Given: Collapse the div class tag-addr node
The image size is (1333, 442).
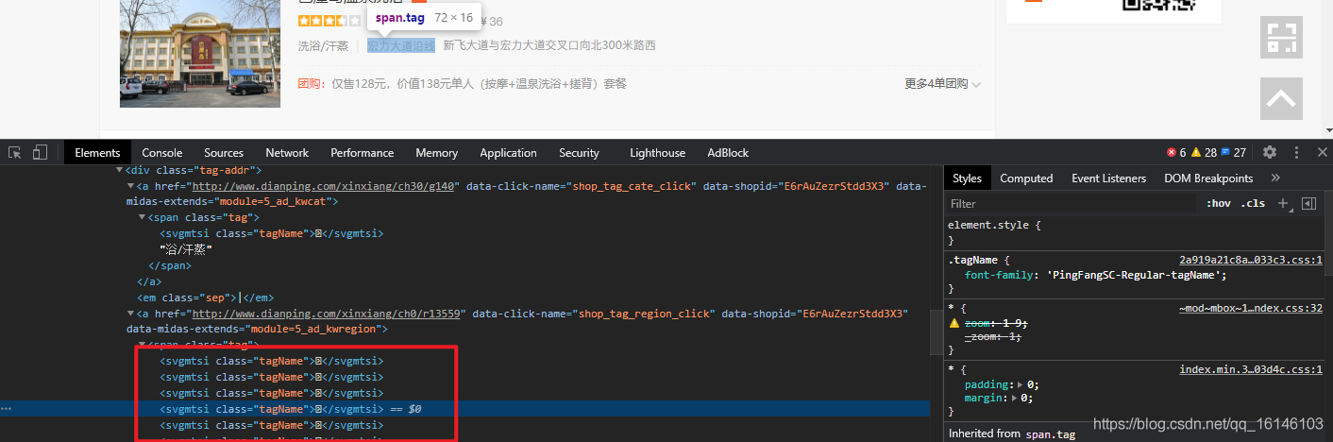Looking at the screenshot, I should (x=119, y=170).
